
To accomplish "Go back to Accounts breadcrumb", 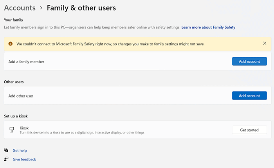I will (x=20, y=8).
